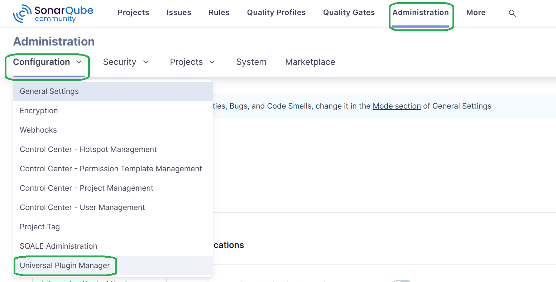Image resolution: width=556 pixels, height=282 pixels.
Task: Open Control Center - User Management
Action: pos(82,207)
